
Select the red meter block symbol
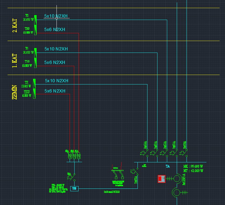pyautogui.click(x=162, y=179)
